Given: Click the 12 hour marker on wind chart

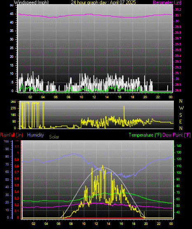Looking at the screenshot, I should pos(94,97).
